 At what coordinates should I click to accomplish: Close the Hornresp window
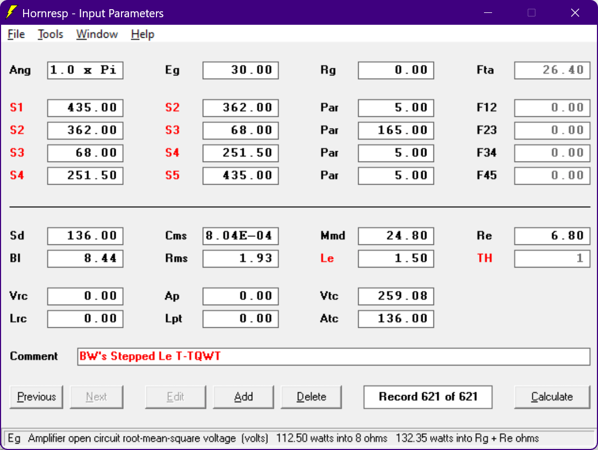[575, 12]
